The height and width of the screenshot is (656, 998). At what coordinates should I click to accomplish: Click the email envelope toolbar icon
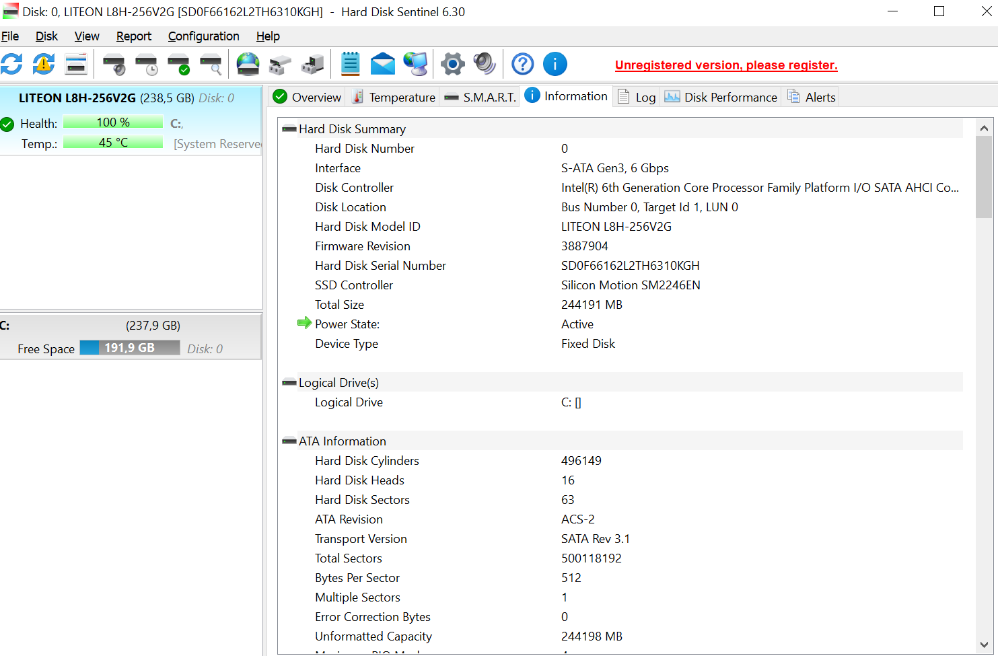click(383, 65)
